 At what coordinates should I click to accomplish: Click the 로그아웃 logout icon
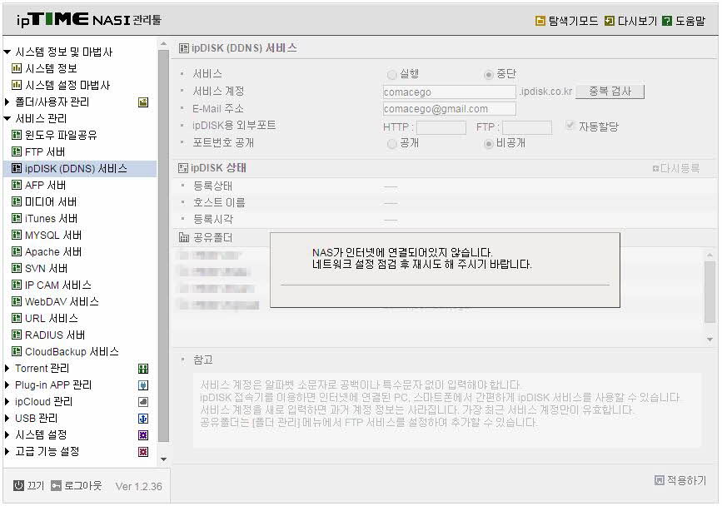coord(56,485)
